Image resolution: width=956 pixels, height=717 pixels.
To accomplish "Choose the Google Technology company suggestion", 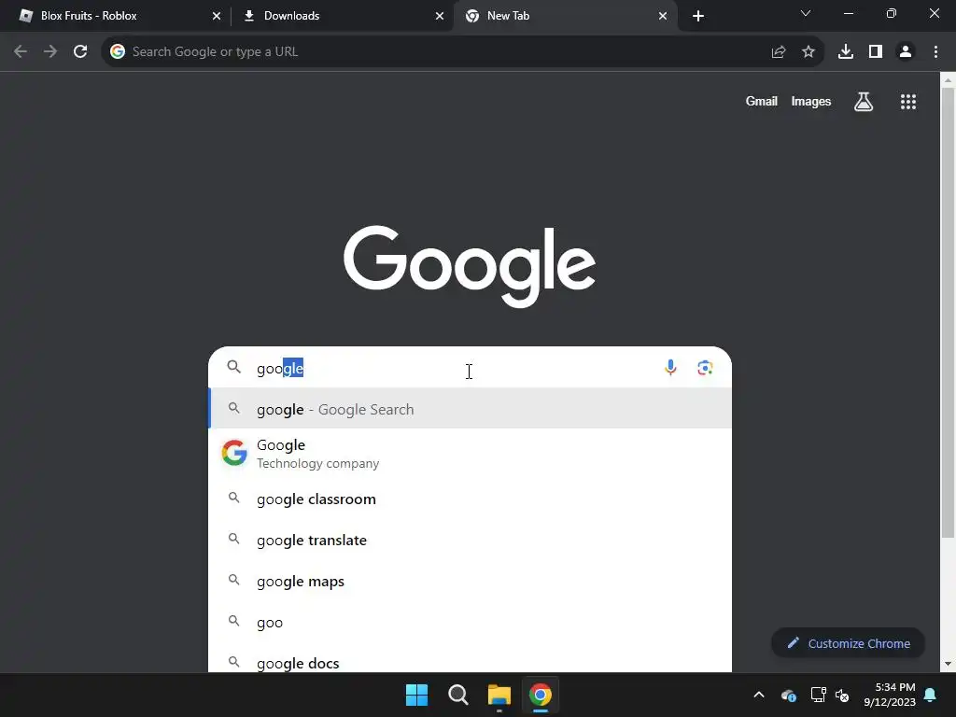I will coord(471,454).
